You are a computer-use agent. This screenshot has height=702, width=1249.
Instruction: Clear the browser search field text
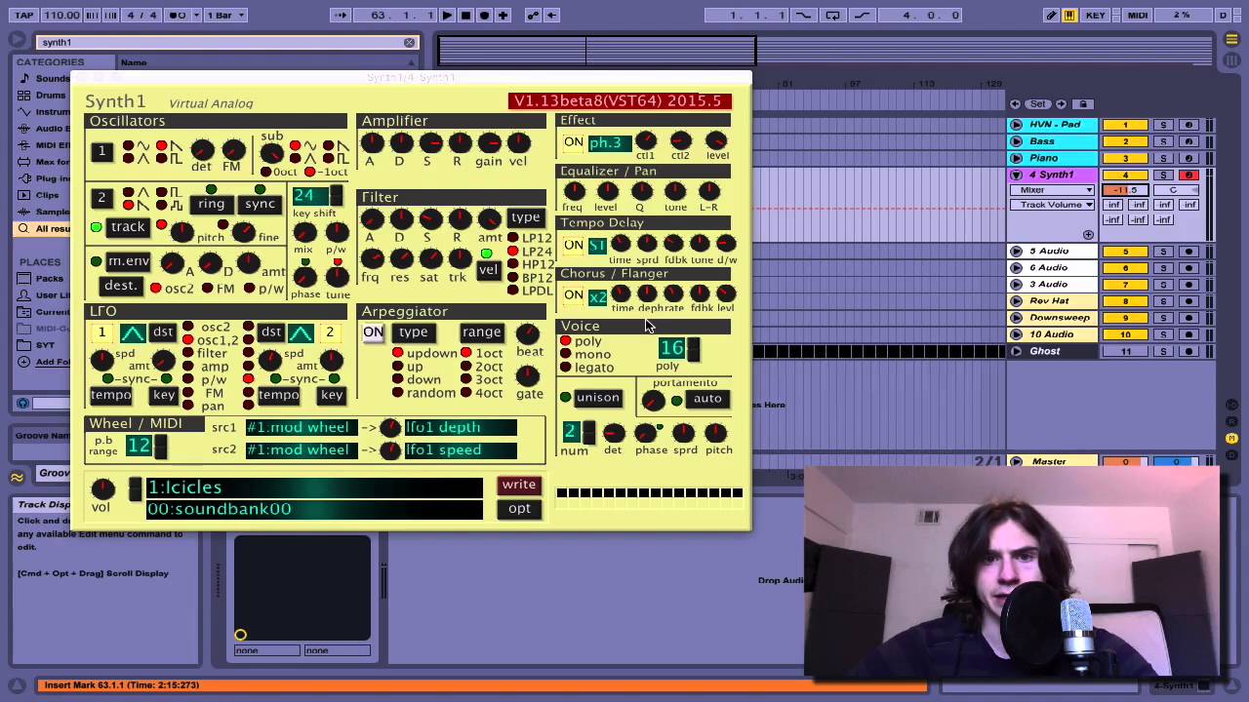click(409, 42)
